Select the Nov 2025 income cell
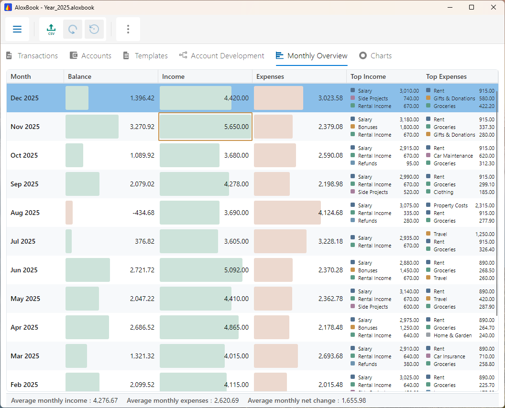 point(205,127)
